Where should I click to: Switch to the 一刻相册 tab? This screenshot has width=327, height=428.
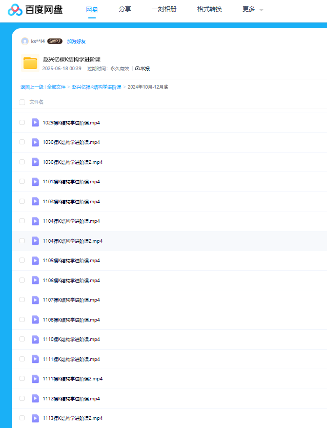(164, 9)
